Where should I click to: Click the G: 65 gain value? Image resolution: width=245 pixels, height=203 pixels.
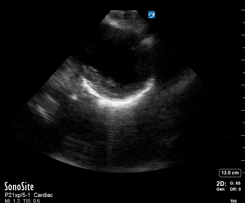[x=235, y=183]
